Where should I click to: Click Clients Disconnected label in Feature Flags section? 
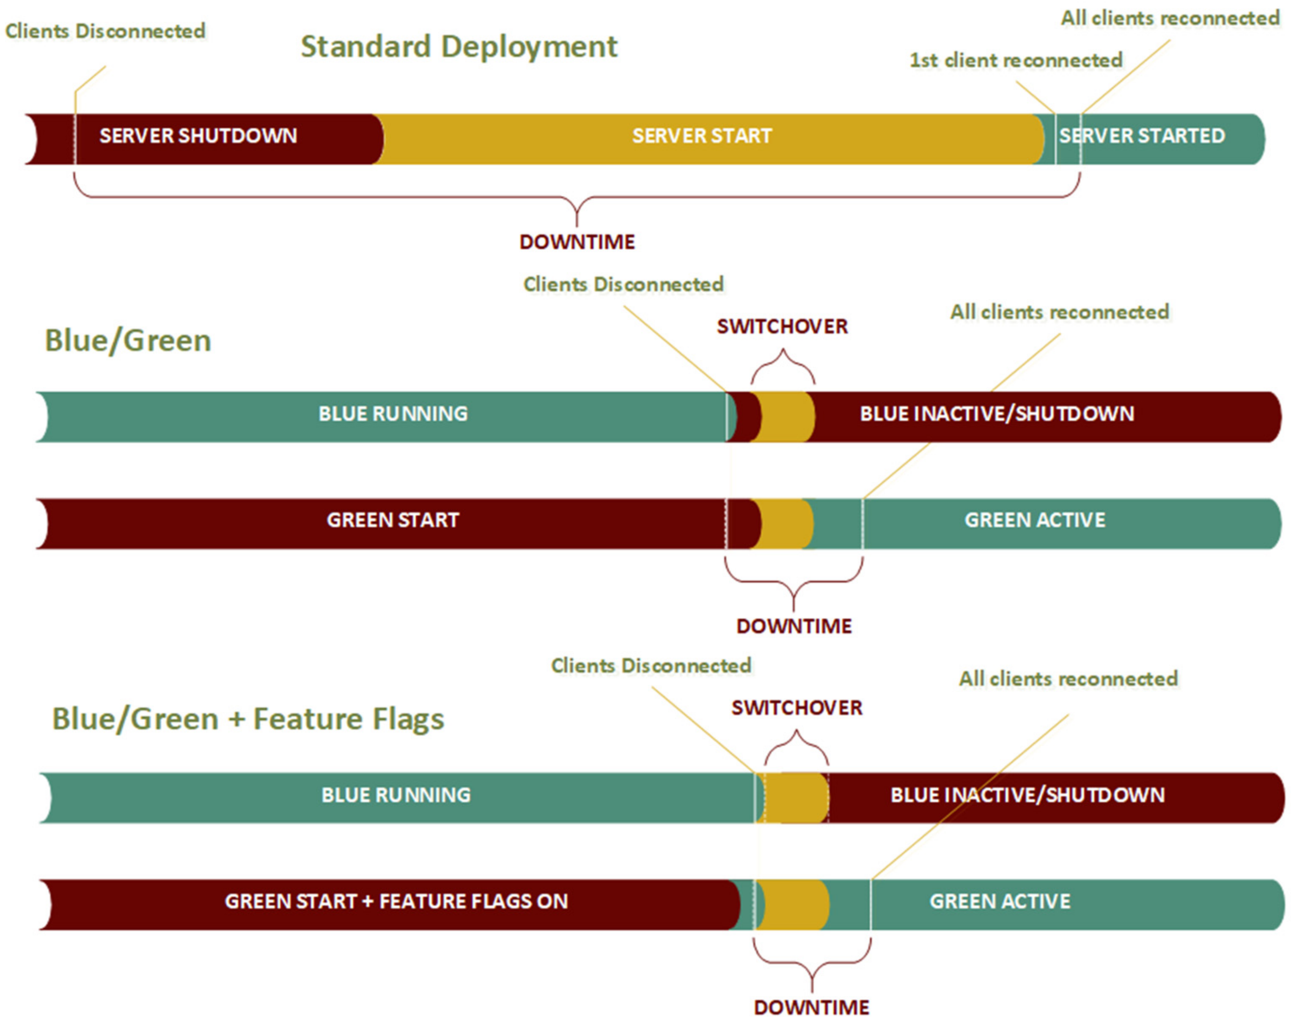tap(651, 666)
